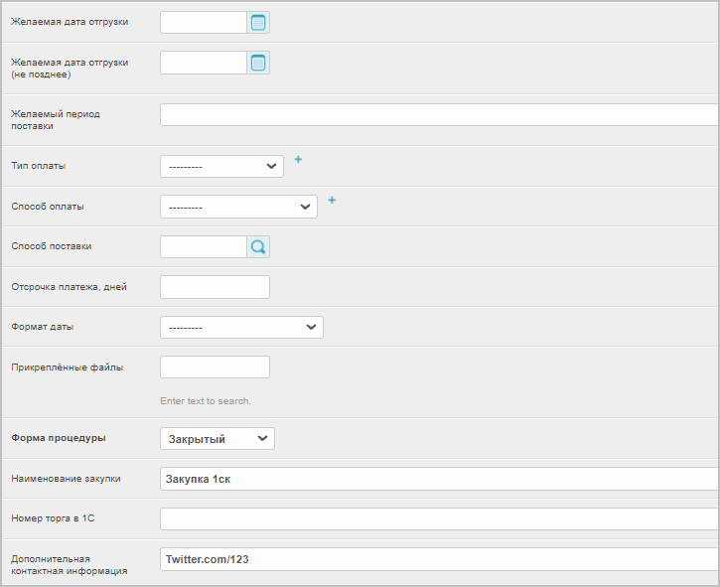Click the Прикреплённые файлы search field
Screen dimensions: 720x587
pos(215,367)
